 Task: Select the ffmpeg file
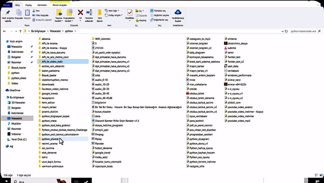point(97,134)
